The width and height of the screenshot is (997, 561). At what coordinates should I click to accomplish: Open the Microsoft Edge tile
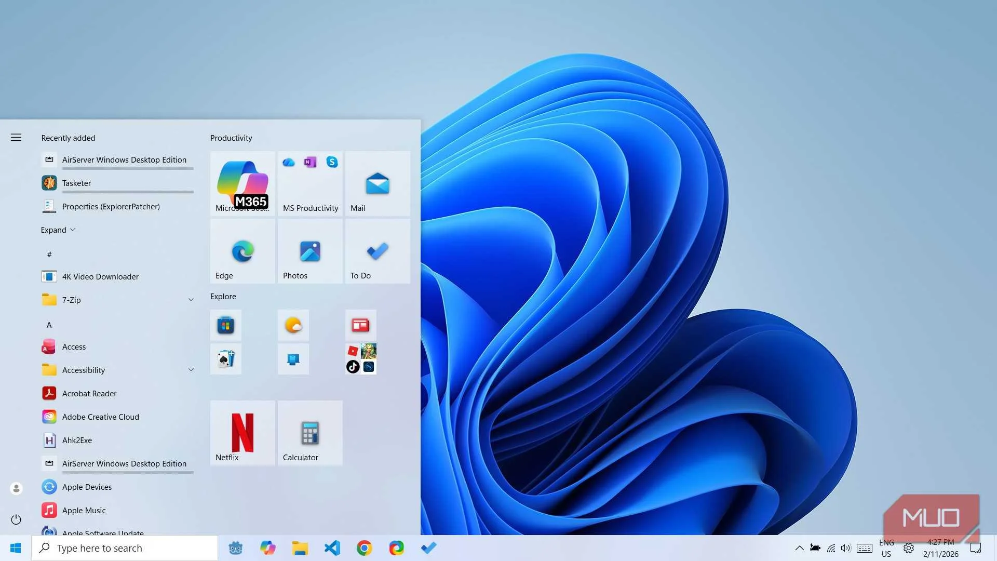[x=242, y=251]
